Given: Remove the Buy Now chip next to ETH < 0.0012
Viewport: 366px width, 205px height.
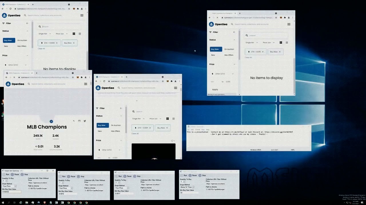Looking at the screenshot, I should (73, 43).
